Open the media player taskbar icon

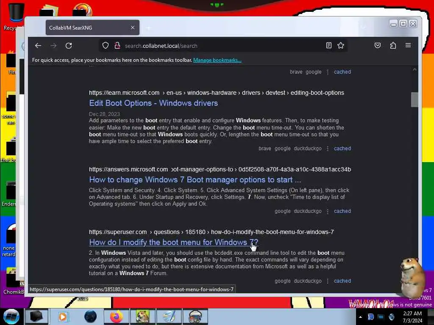coord(63,317)
